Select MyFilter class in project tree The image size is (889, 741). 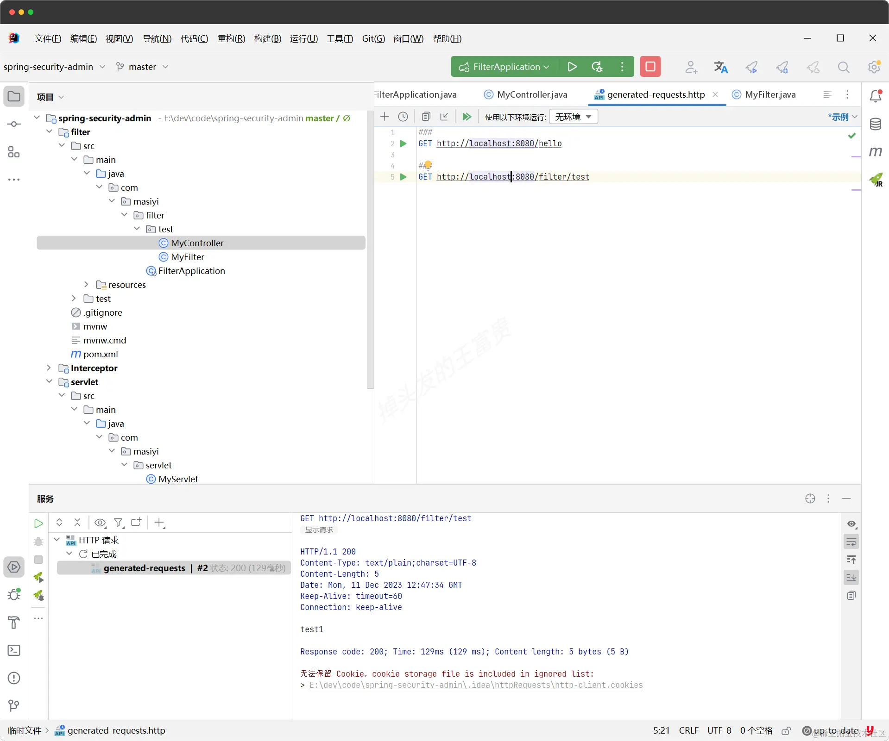pyautogui.click(x=187, y=257)
